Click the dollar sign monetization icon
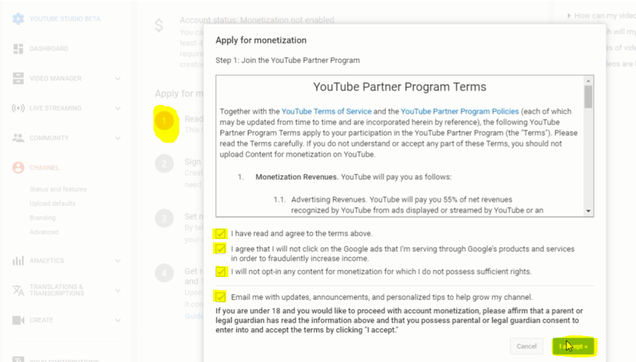 [159, 25]
